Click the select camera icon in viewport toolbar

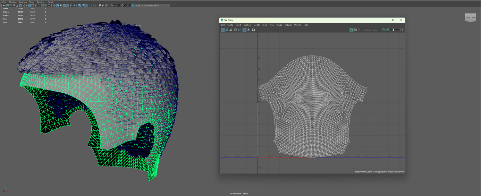[4, 5]
